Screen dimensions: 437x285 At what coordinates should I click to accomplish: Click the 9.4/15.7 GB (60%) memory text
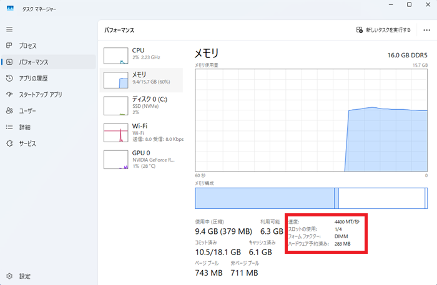151,82
